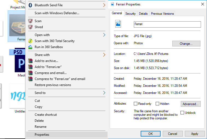The width and height of the screenshot is (207, 139).
Task: Click the green 360 Total Security icon
Action: pyautogui.click(x=30, y=41)
